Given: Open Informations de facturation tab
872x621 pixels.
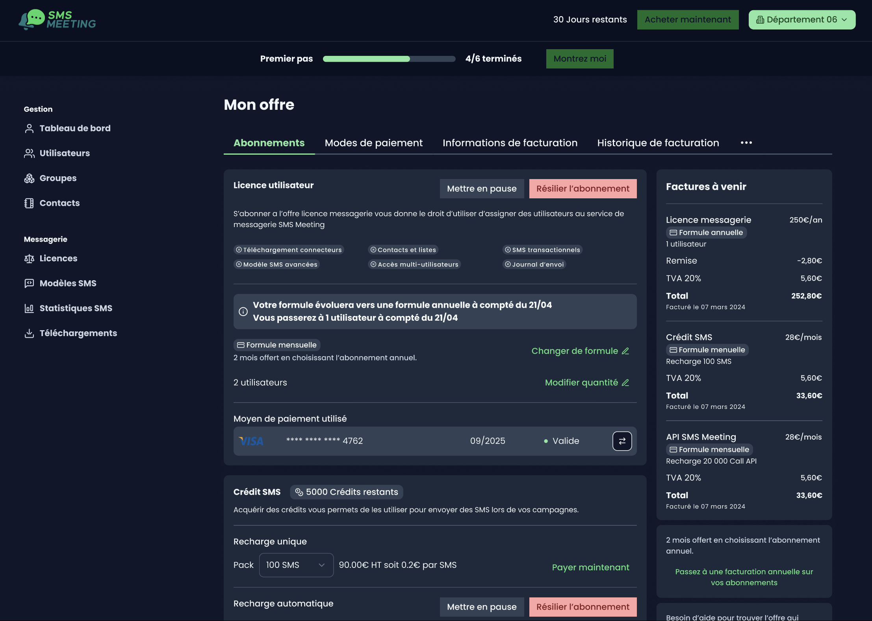Looking at the screenshot, I should coord(510,143).
